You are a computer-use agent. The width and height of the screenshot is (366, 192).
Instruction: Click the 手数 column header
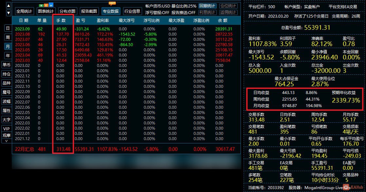(x=61, y=21)
